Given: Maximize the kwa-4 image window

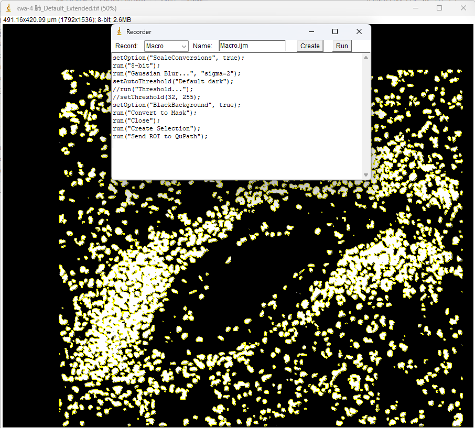Looking at the screenshot, I should click(x=439, y=8).
